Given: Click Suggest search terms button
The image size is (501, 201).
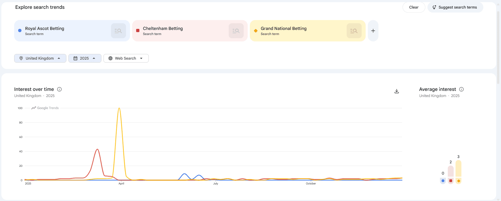Looking at the screenshot, I should click(455, 7).
